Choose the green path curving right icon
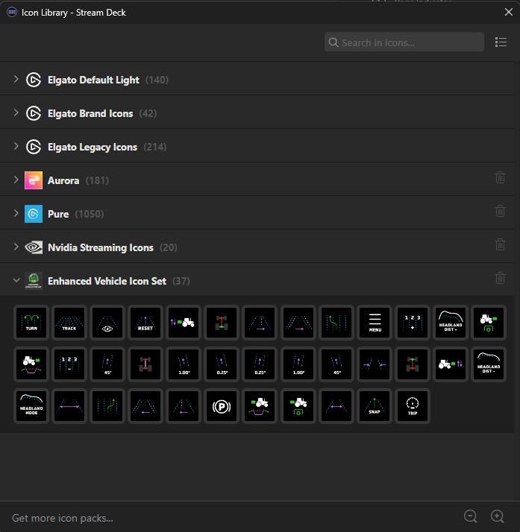The width and height of the screenshot is (520, 532). (x=107, y=406)
